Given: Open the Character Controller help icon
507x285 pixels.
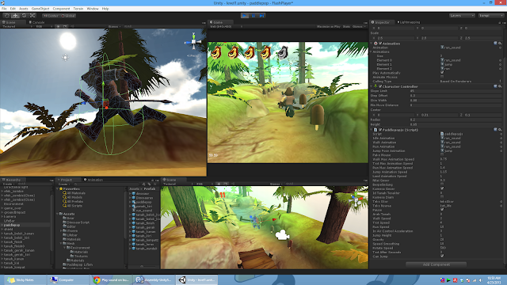Looking at the screenshot, I should pos(495,86).
